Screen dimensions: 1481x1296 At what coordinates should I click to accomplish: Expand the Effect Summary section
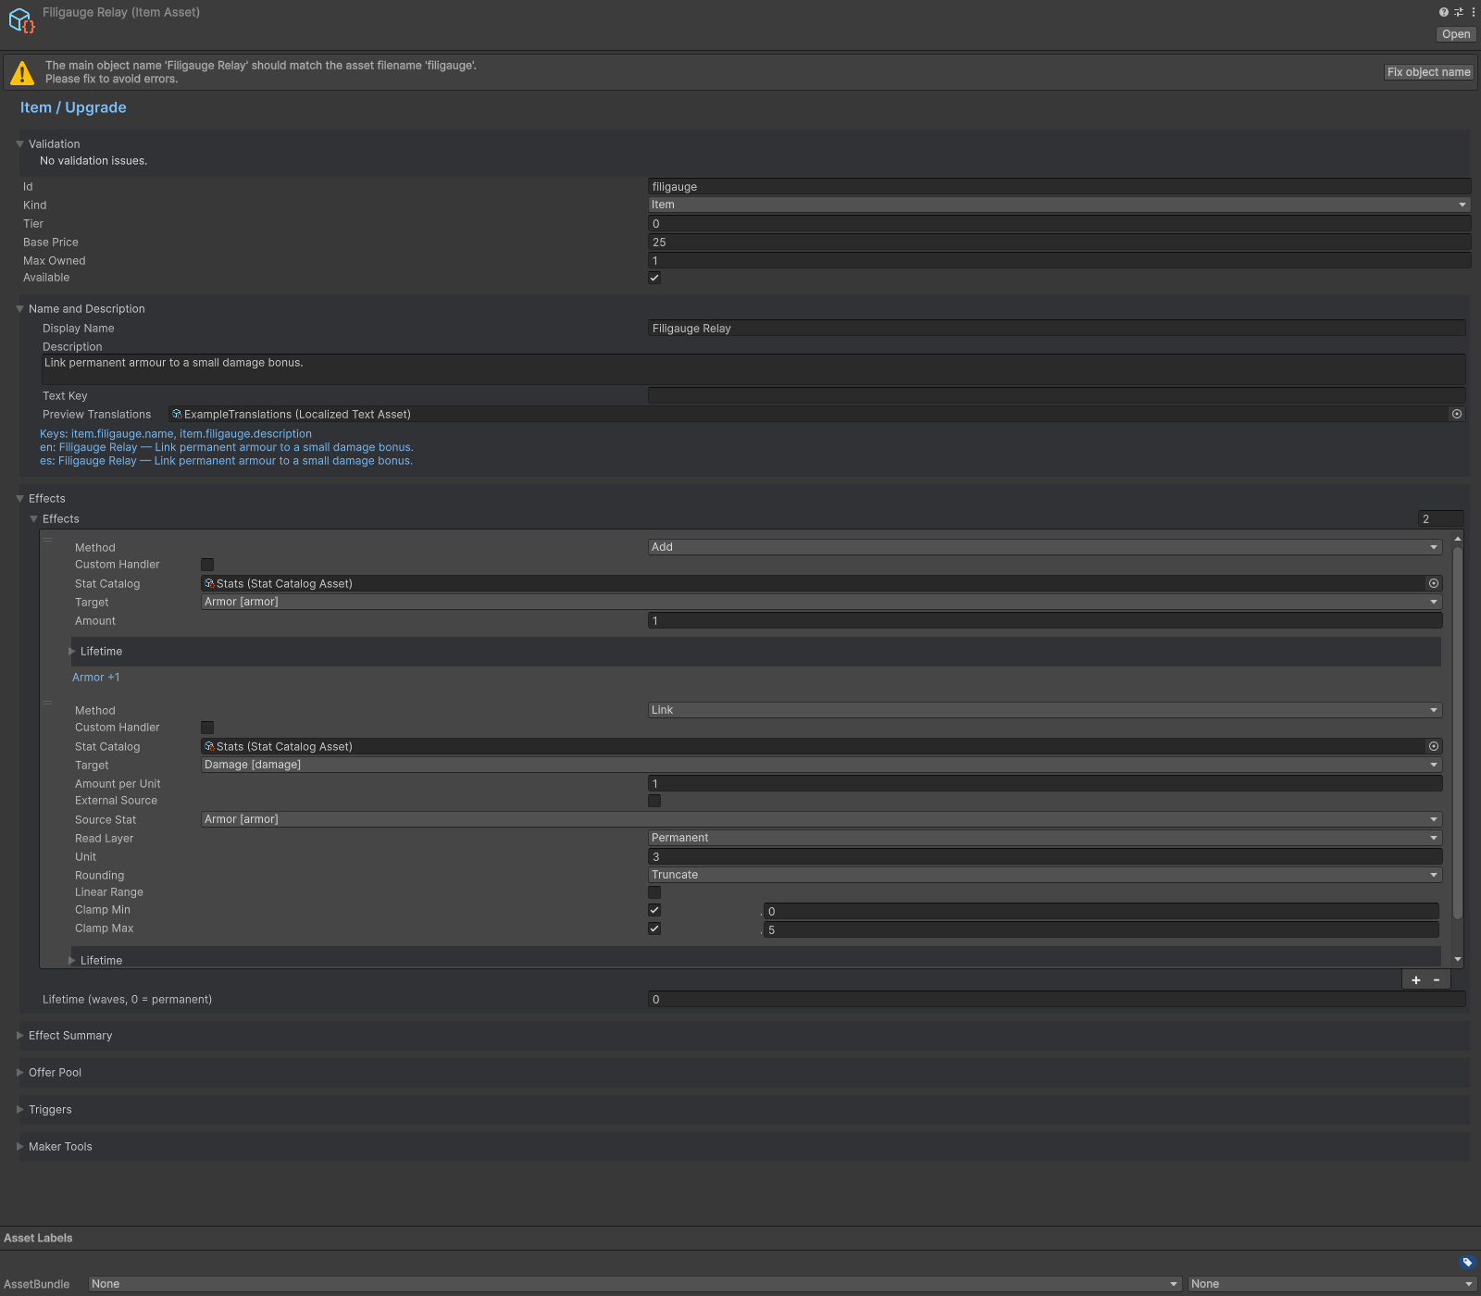pos(19,1036)
